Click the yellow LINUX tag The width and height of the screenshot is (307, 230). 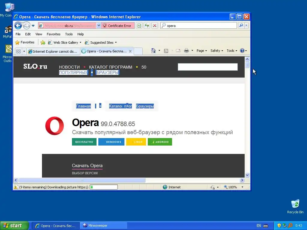point(136,142)
